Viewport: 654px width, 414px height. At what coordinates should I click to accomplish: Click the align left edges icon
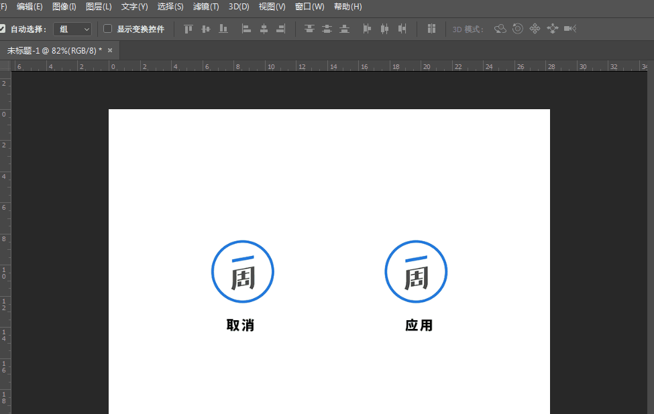(246, 29)
